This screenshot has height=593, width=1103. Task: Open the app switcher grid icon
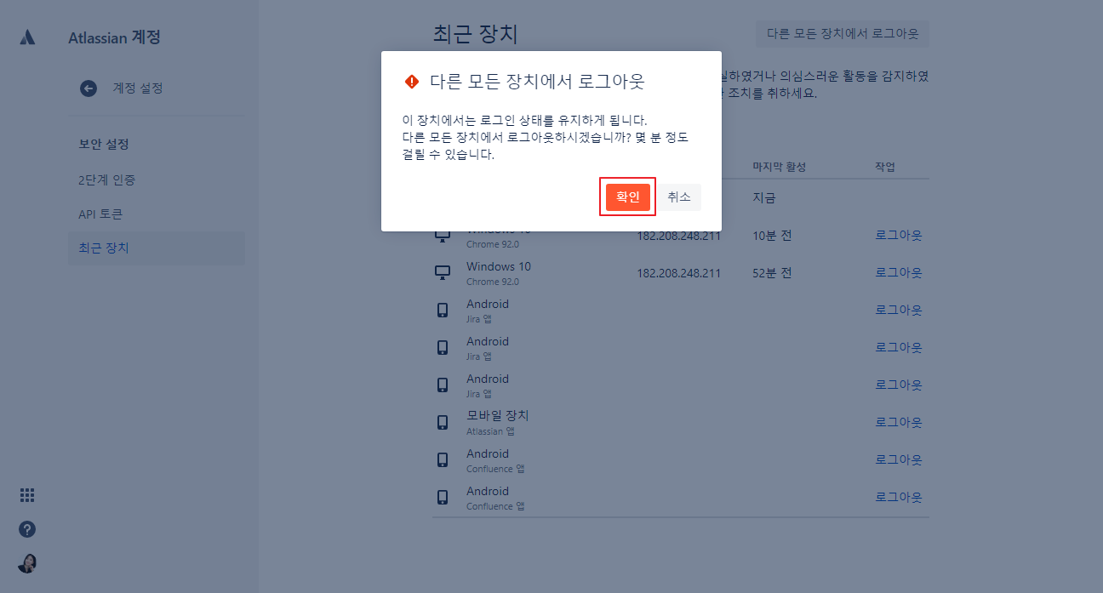pyautogui.click(x=27, y=495)
